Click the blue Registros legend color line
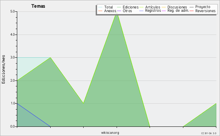The image size is (220, 136). click(x=141, y=11)
